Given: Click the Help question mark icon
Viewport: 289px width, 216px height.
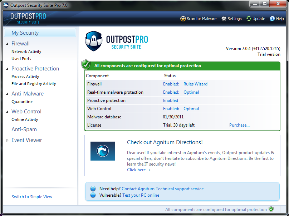Looking at the screenshot, I should pyautogui.click(x=272, y=19).
